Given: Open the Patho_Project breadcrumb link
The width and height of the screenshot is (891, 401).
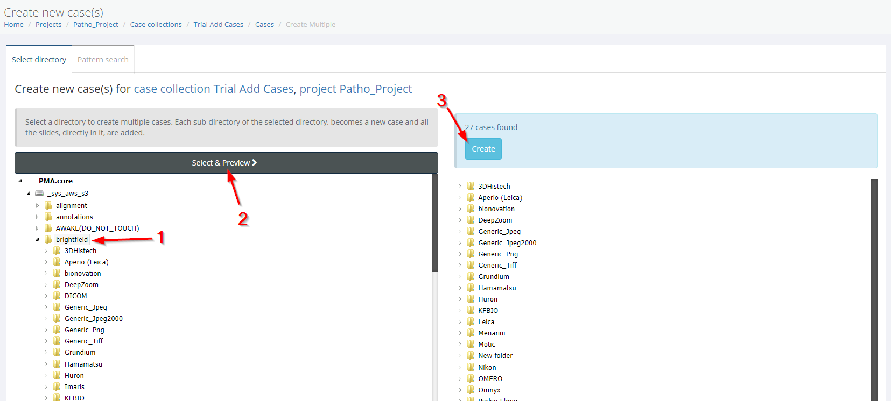Looking at the screenshot, I should pyautogui.click(x=96, y=25).
